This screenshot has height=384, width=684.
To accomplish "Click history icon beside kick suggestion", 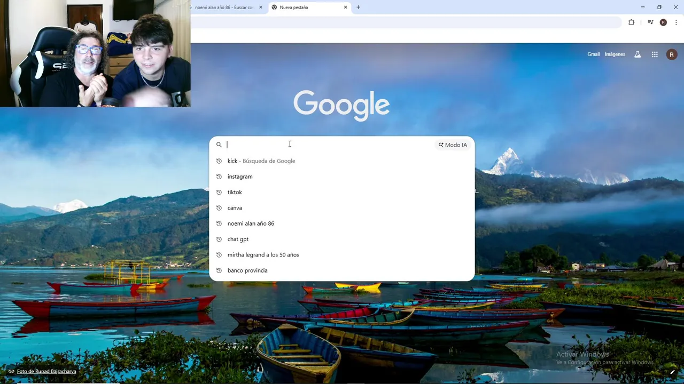I will (x=219, y=161).
